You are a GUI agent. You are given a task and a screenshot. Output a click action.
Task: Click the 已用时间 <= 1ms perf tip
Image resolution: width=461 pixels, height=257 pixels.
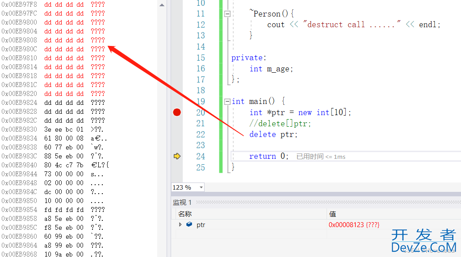click(321, 157)
